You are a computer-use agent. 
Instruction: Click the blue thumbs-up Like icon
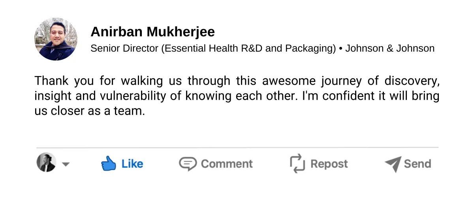click(x=108, y=163)
